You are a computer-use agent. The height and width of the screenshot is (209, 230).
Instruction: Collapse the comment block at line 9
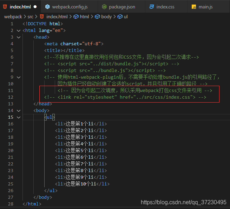(19, 77)
